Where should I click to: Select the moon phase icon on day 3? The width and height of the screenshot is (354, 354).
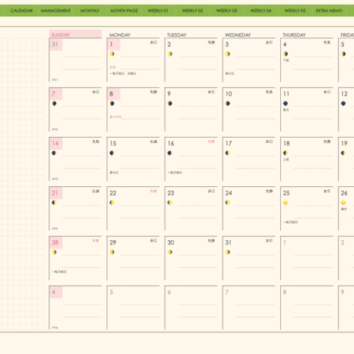[x=228, y=54]
